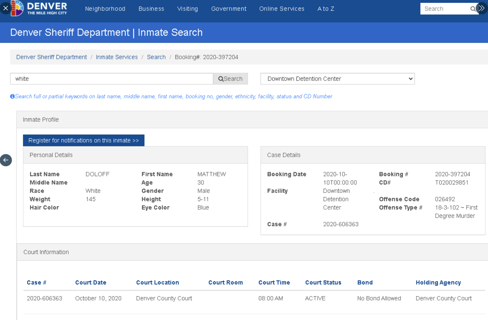The height and width of the screenshot is (320, 488).
Task: Click the page title 'Denver Sheriff Department | Inmate Search'
Action: (106, 33)
